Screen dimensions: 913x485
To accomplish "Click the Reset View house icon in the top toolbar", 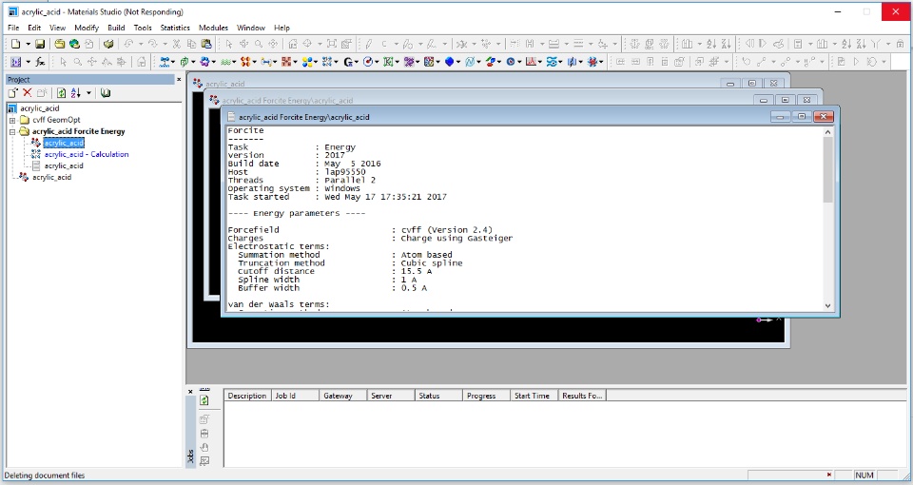I will (293, 44).
